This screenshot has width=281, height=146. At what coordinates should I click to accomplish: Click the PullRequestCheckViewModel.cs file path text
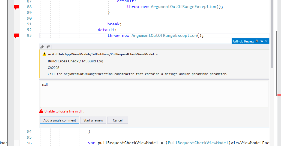point(103,54)
